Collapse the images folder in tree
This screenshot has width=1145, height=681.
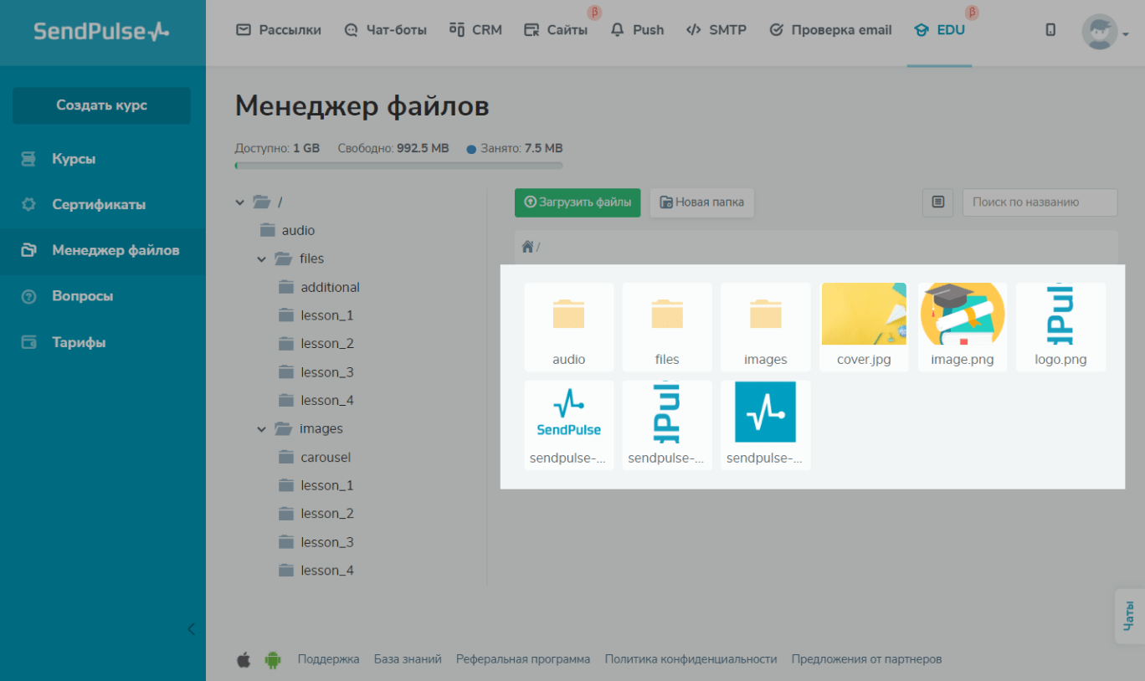tap(262, 429)
